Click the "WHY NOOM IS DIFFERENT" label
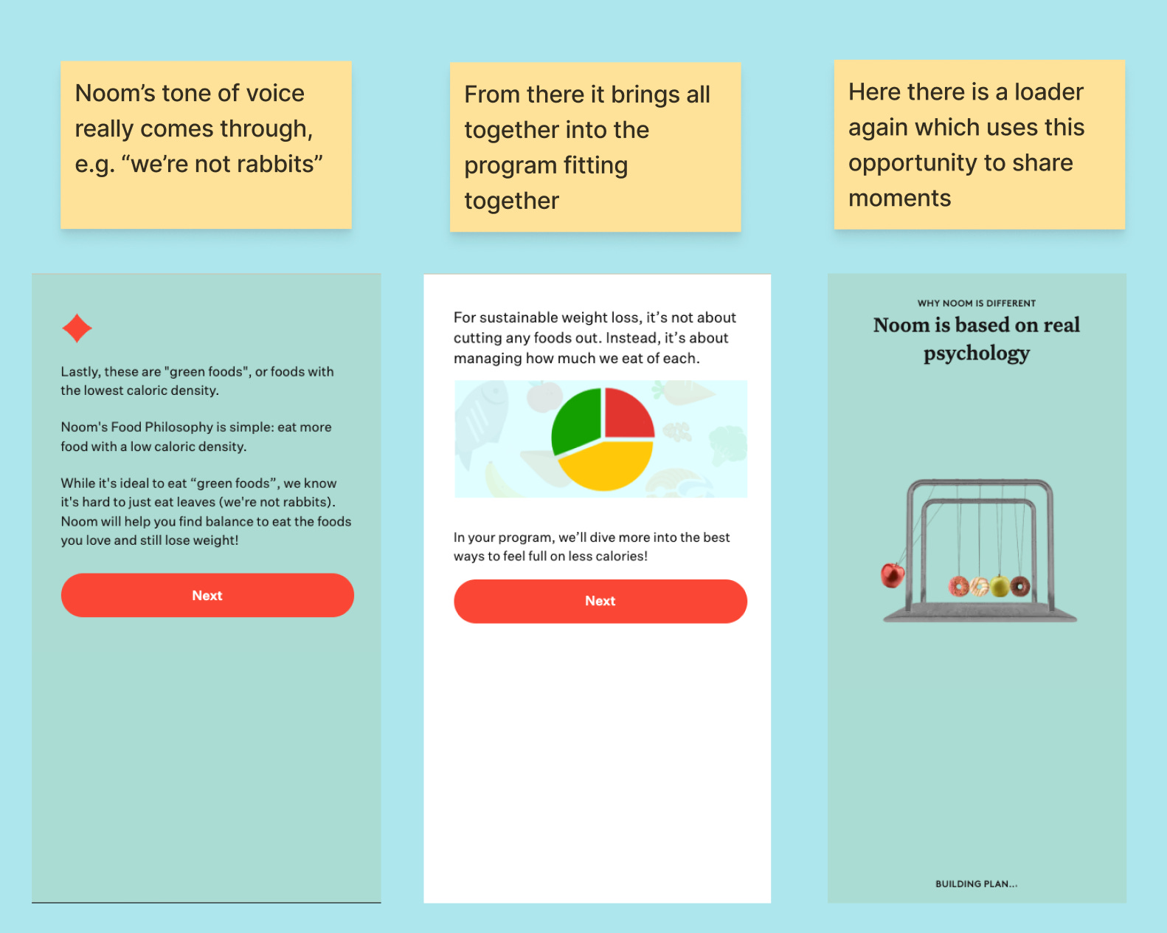The image size is (1167, 933). [x=977, y=303]
